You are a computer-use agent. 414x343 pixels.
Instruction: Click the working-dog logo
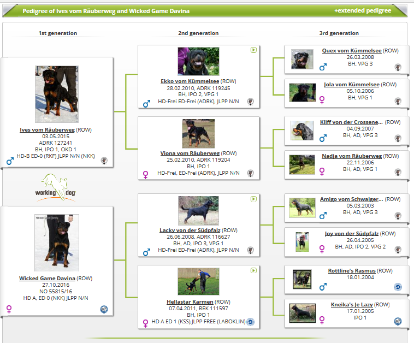pyautogui.click(x=57, y=187)
